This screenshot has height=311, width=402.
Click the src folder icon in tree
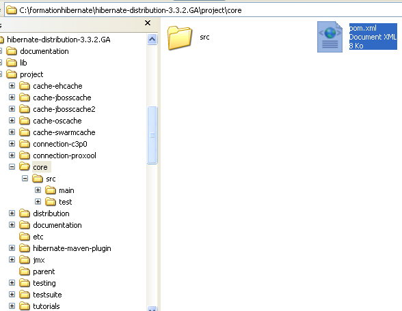pyautogui.click(x=38, y=179)
